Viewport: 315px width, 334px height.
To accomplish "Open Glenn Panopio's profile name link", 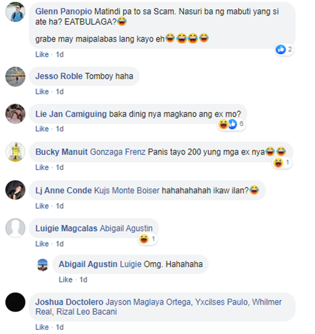I will point(63,11).
